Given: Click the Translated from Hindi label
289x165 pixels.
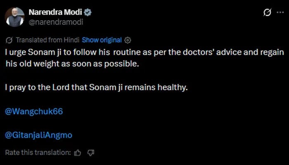Looking at the screenshot, I should (x=47, y=40).
